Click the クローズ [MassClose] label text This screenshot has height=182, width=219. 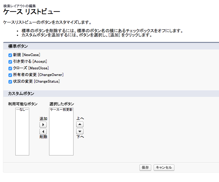(x=31, y=68)
